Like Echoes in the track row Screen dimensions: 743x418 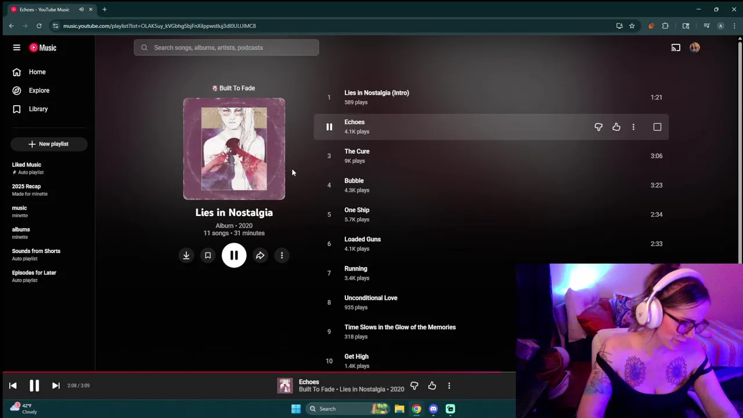tap(616, 127)
